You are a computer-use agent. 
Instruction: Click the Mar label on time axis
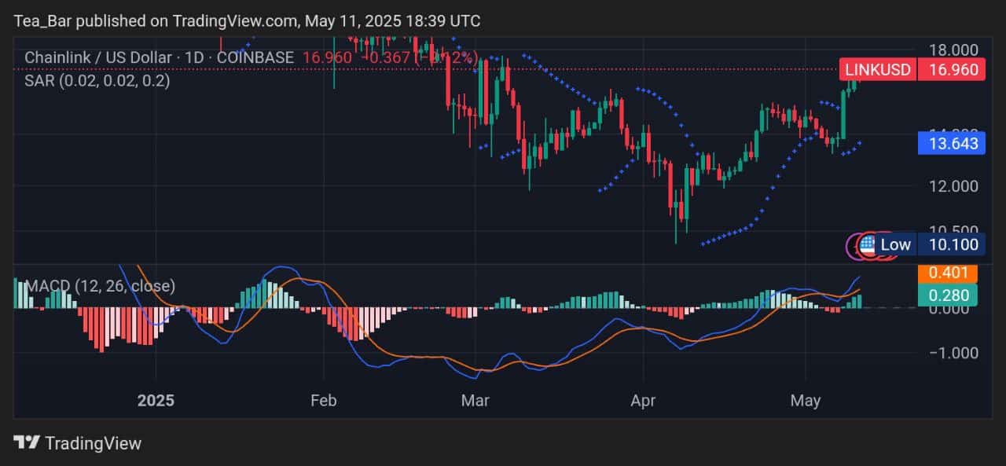click(x=475, y=401)
